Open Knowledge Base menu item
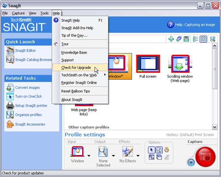 pos(80,52)
